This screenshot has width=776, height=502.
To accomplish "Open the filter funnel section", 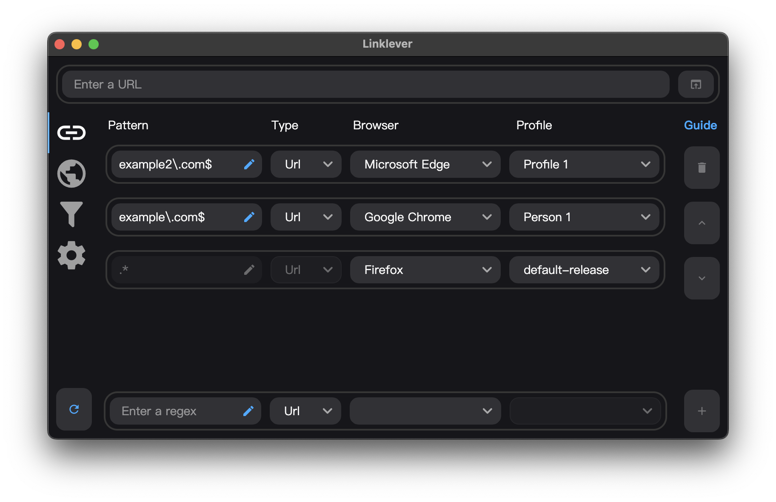I will [71, 214].
